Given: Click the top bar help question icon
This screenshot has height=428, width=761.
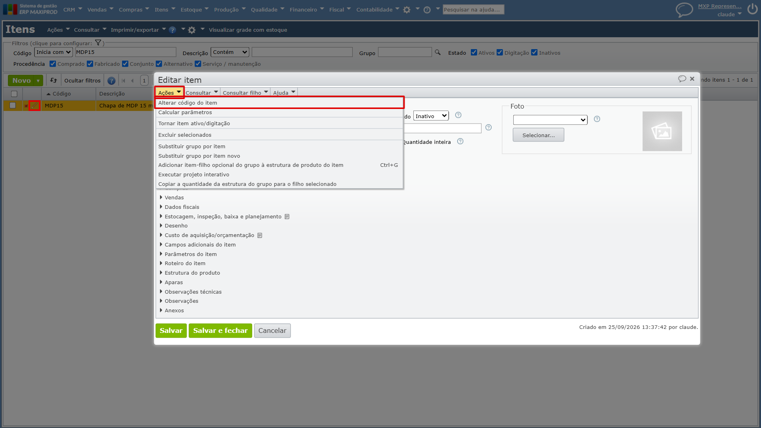Looking at the screenshot, I should click(427, 10).
